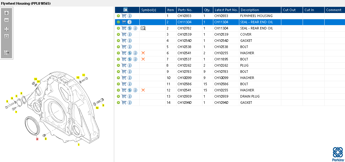Image resolution: width=345 pixels, height=162 pixels.
Task: Open info for COVER CH10539
Action: pyautogui.click(x=130, y=34)
